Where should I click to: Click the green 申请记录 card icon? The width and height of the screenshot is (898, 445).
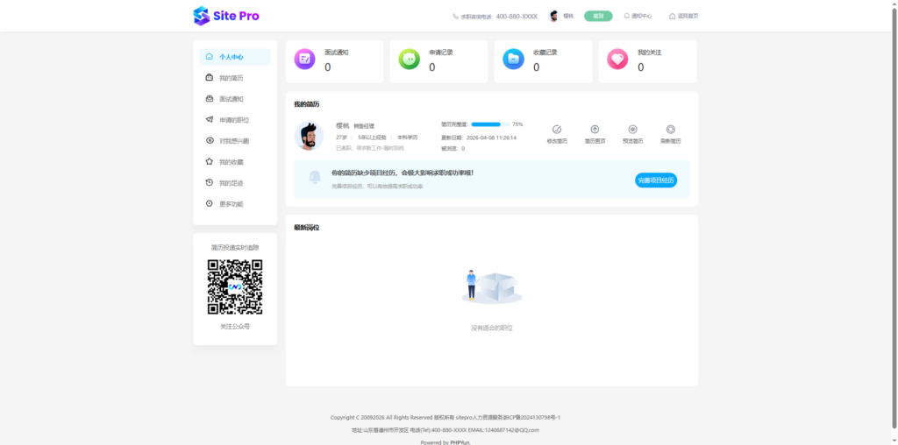(409, 59)
